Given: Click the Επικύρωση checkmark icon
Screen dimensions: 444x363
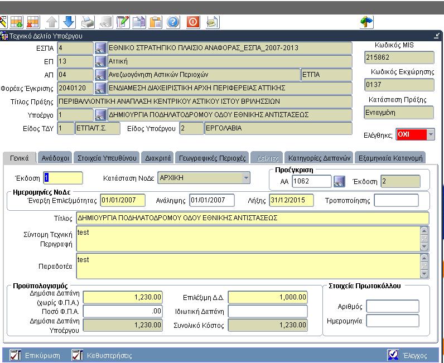Looking at the screenshot, I should (15, 355).
